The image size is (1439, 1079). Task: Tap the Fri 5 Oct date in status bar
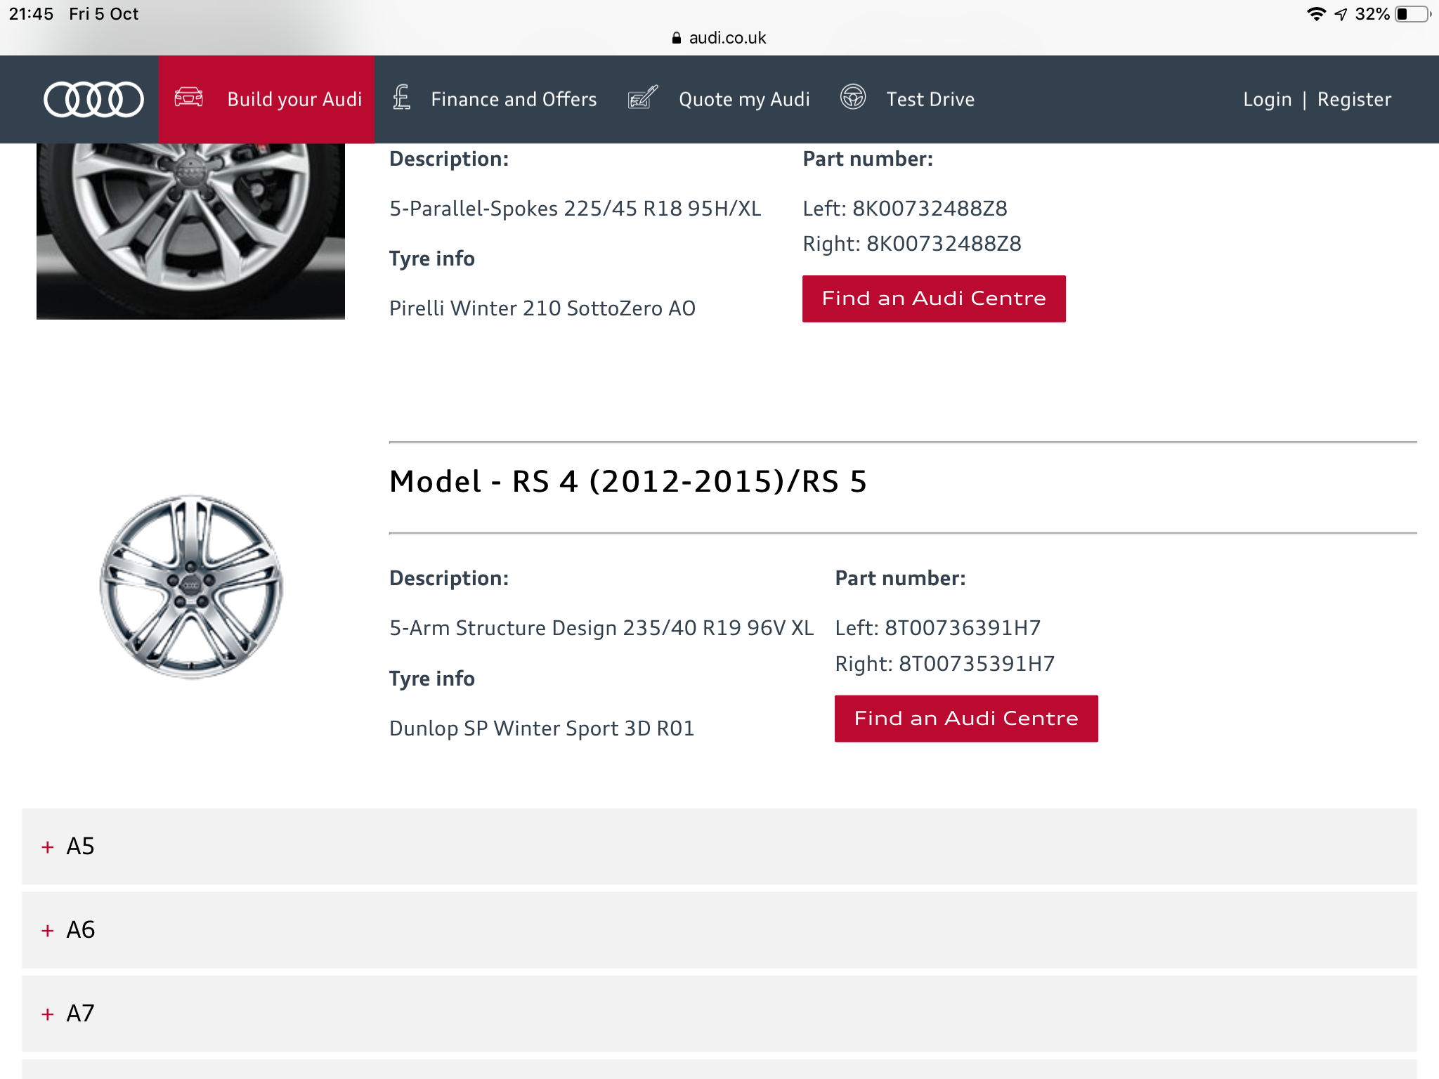pos(104,14)
